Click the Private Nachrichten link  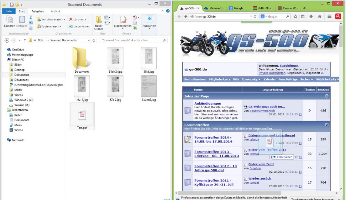click(x=272, y=73)
